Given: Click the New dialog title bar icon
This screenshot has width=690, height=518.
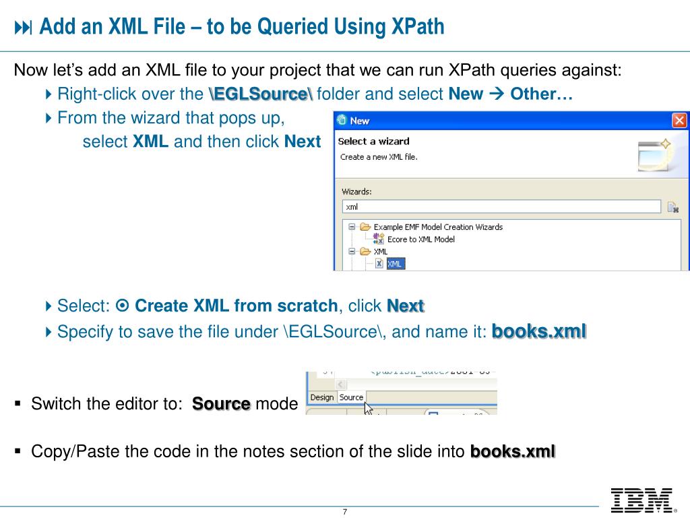Looking at the screenshot, I should pyautogui.click(x=342, y=120).
